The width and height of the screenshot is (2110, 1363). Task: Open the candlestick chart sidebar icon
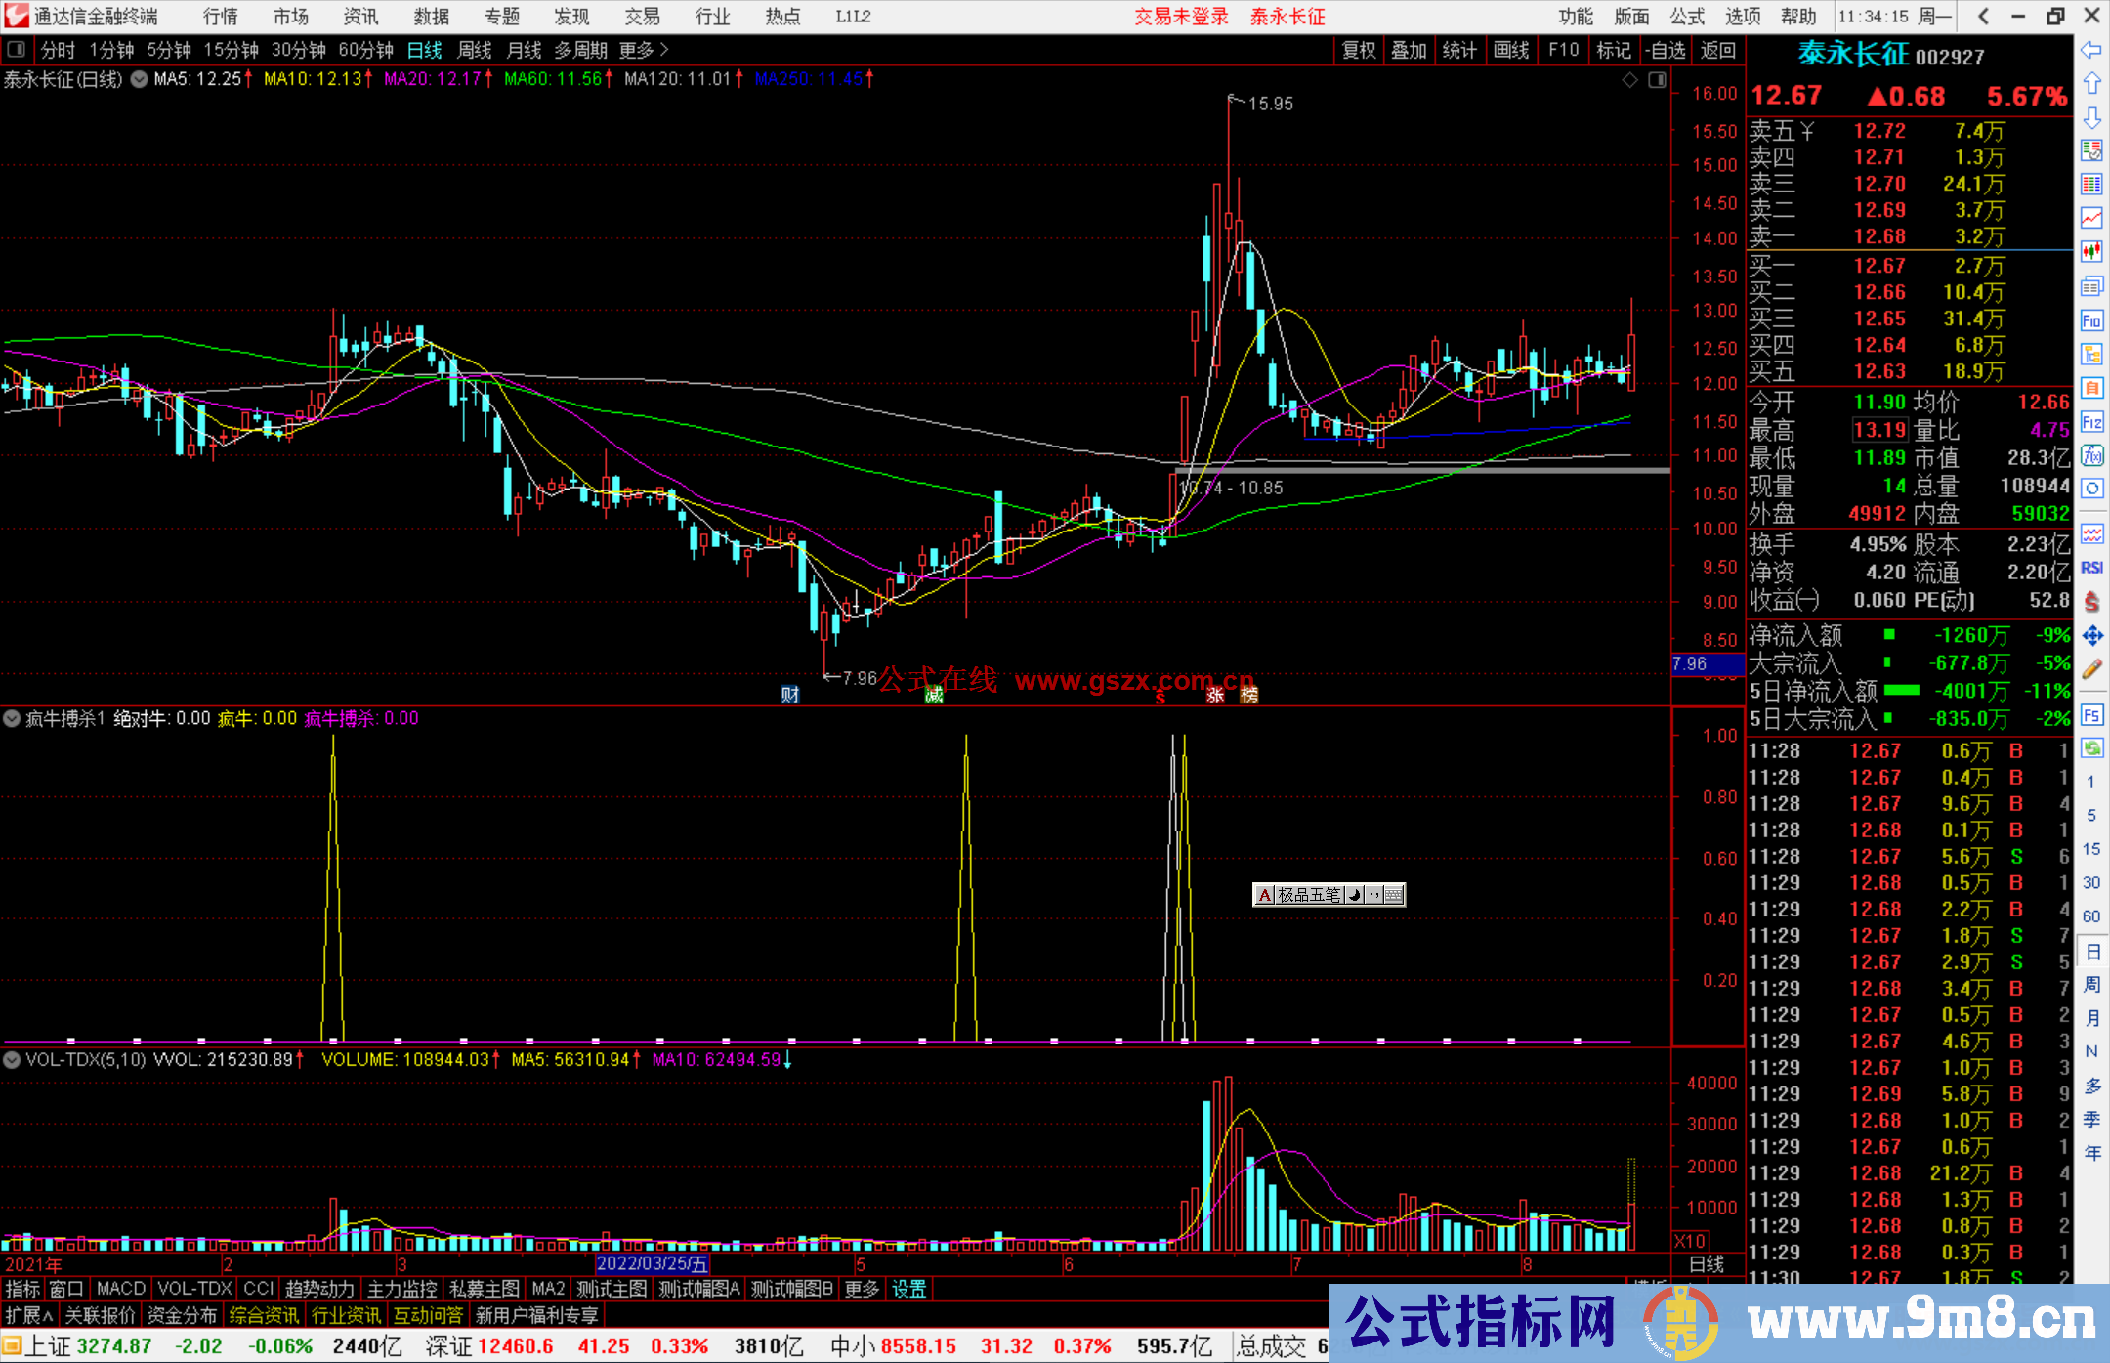[2091, 251]
